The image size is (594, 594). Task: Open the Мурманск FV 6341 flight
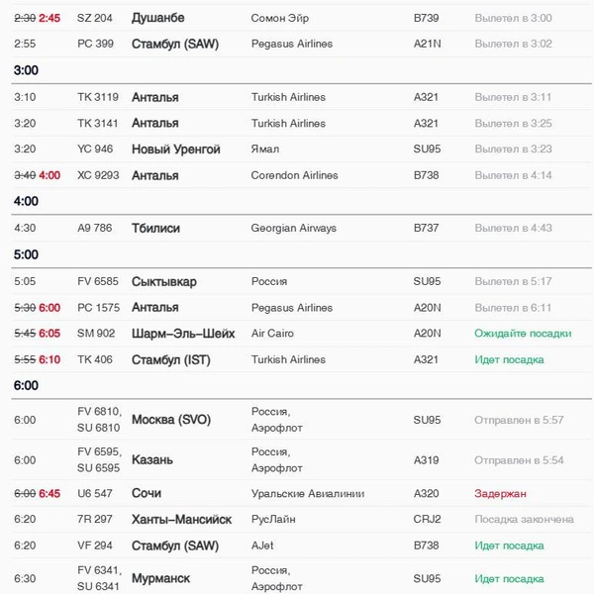point(302,578)
